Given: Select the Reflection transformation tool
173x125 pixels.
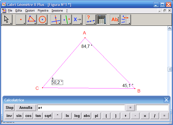Looking at the screenshot, I should coord(67,20).
